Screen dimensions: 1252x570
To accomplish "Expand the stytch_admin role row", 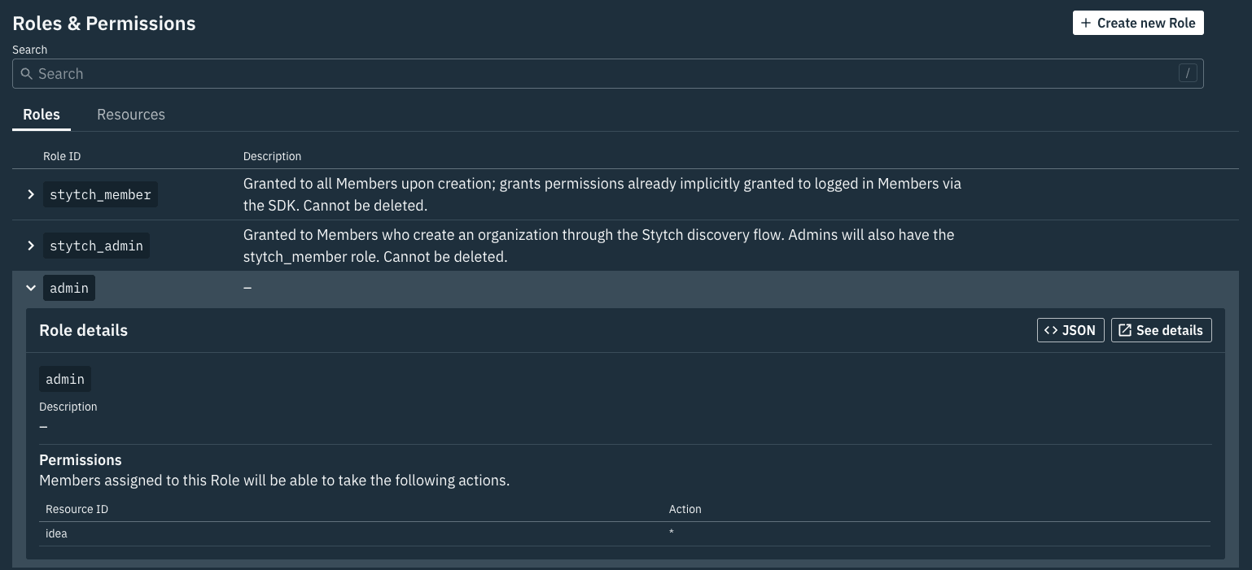I will (x=31, y=246).
